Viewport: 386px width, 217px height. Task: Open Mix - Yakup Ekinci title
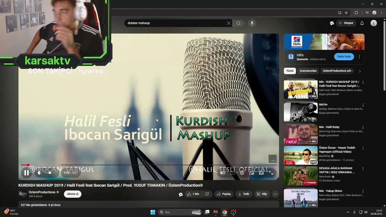click(x=331, y=191)
